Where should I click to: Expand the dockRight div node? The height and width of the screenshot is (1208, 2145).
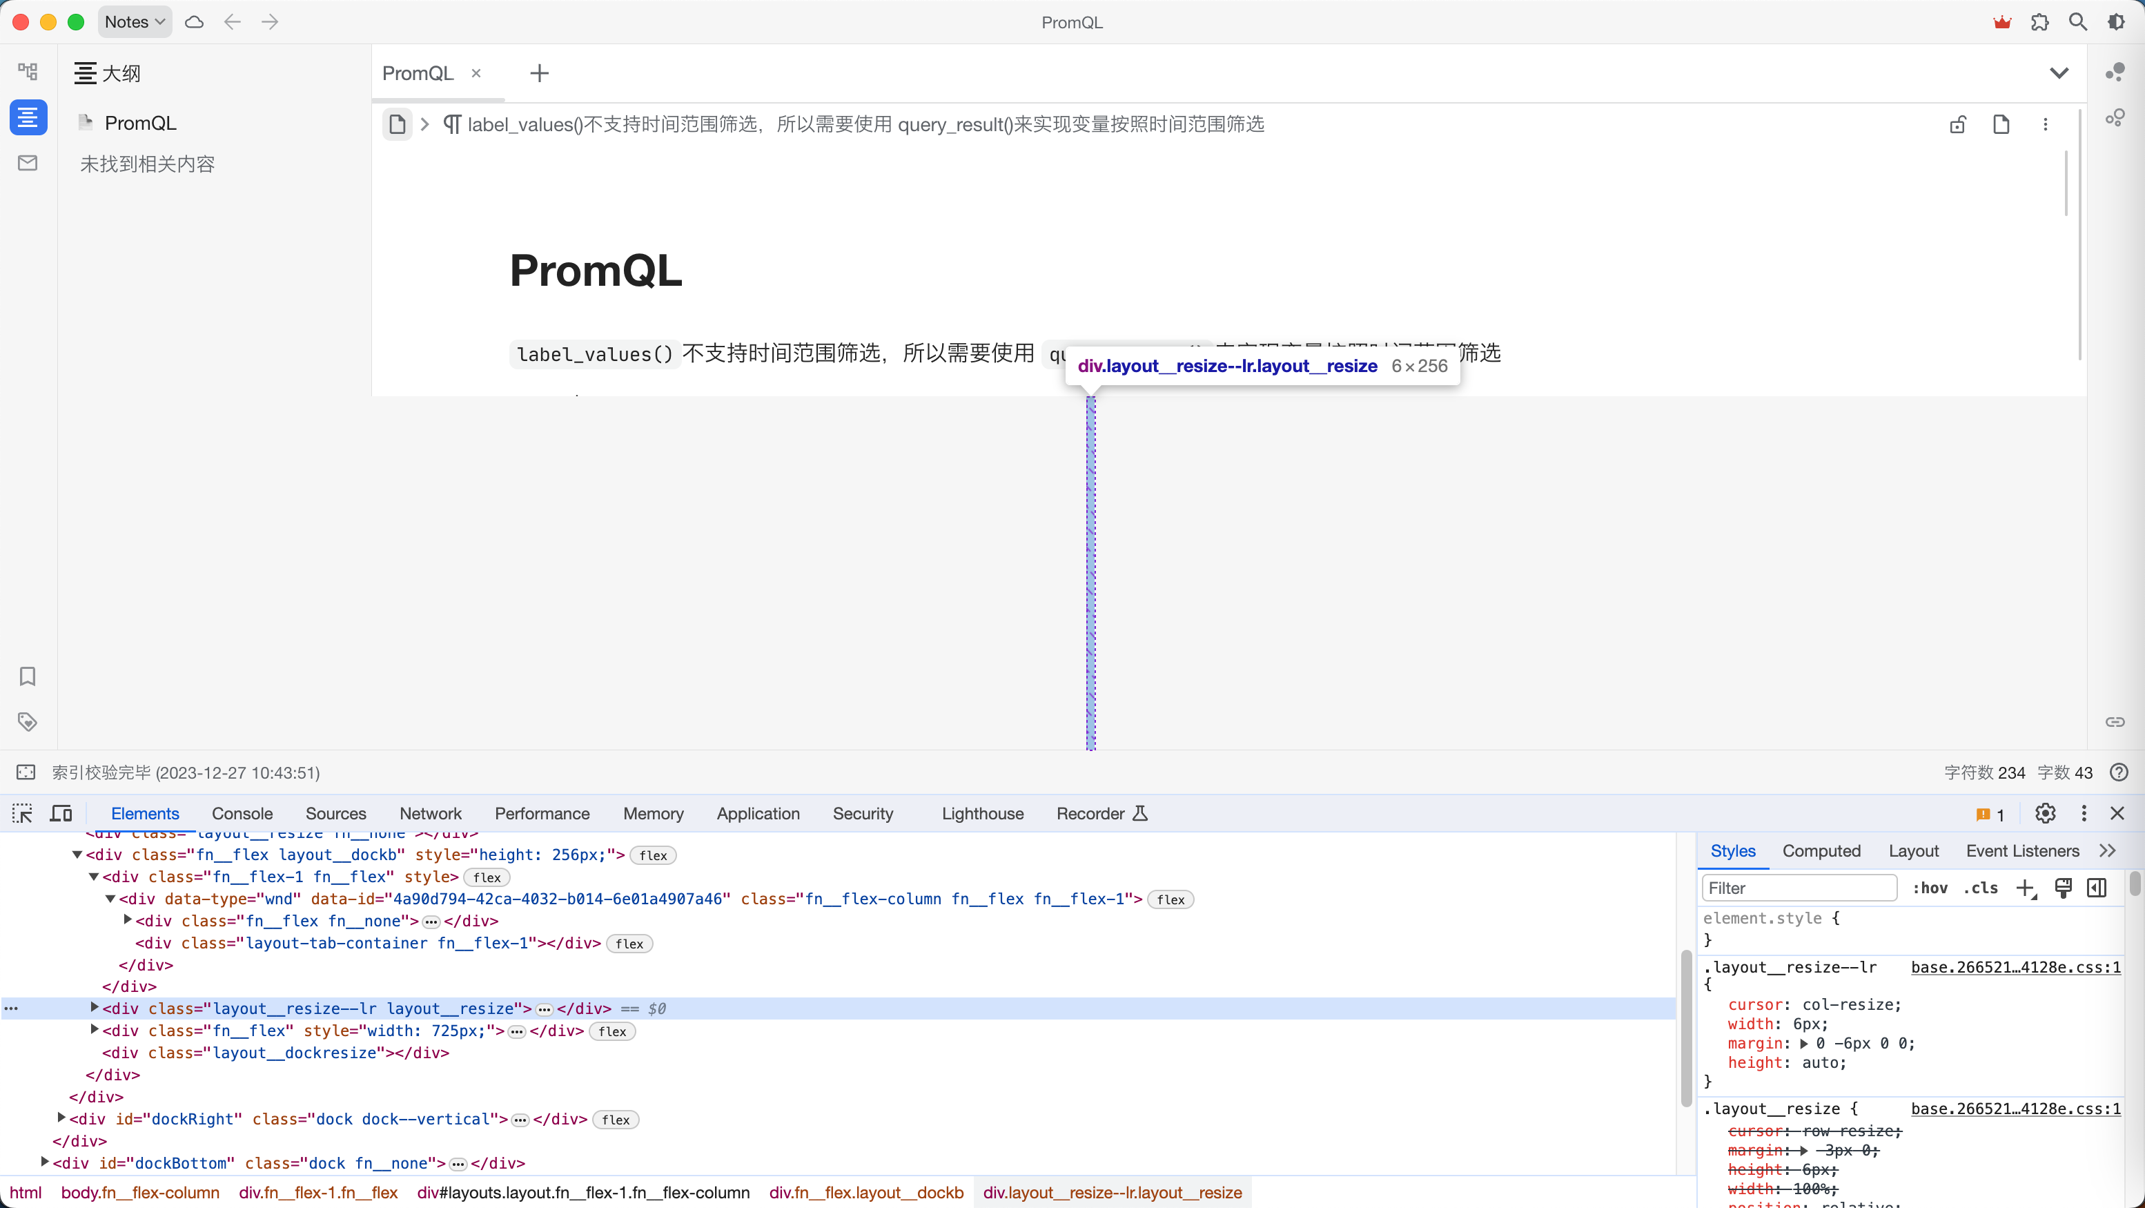61,1118
